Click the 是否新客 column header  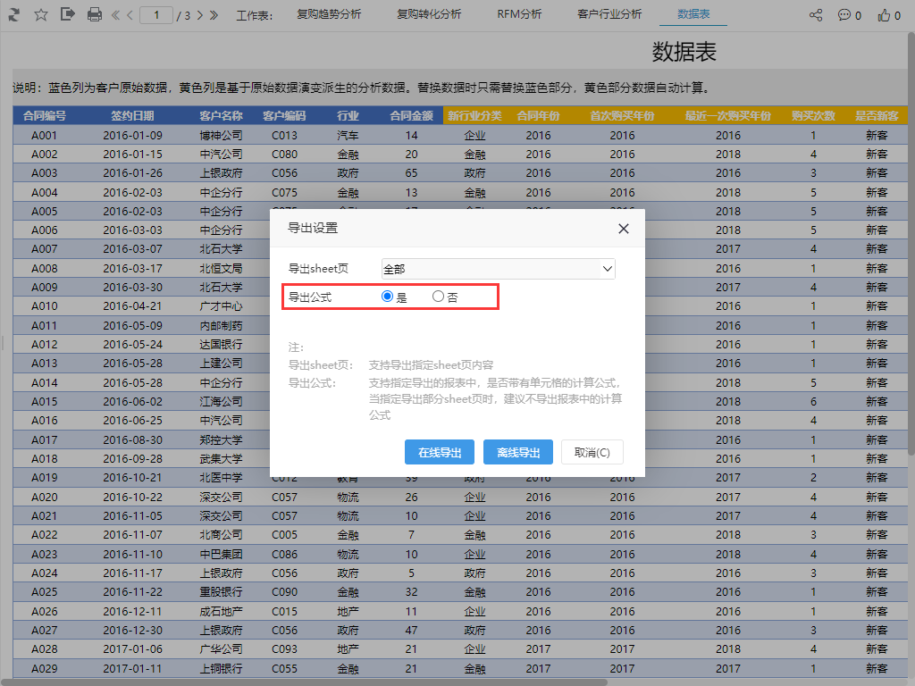(x=877, y=115)
